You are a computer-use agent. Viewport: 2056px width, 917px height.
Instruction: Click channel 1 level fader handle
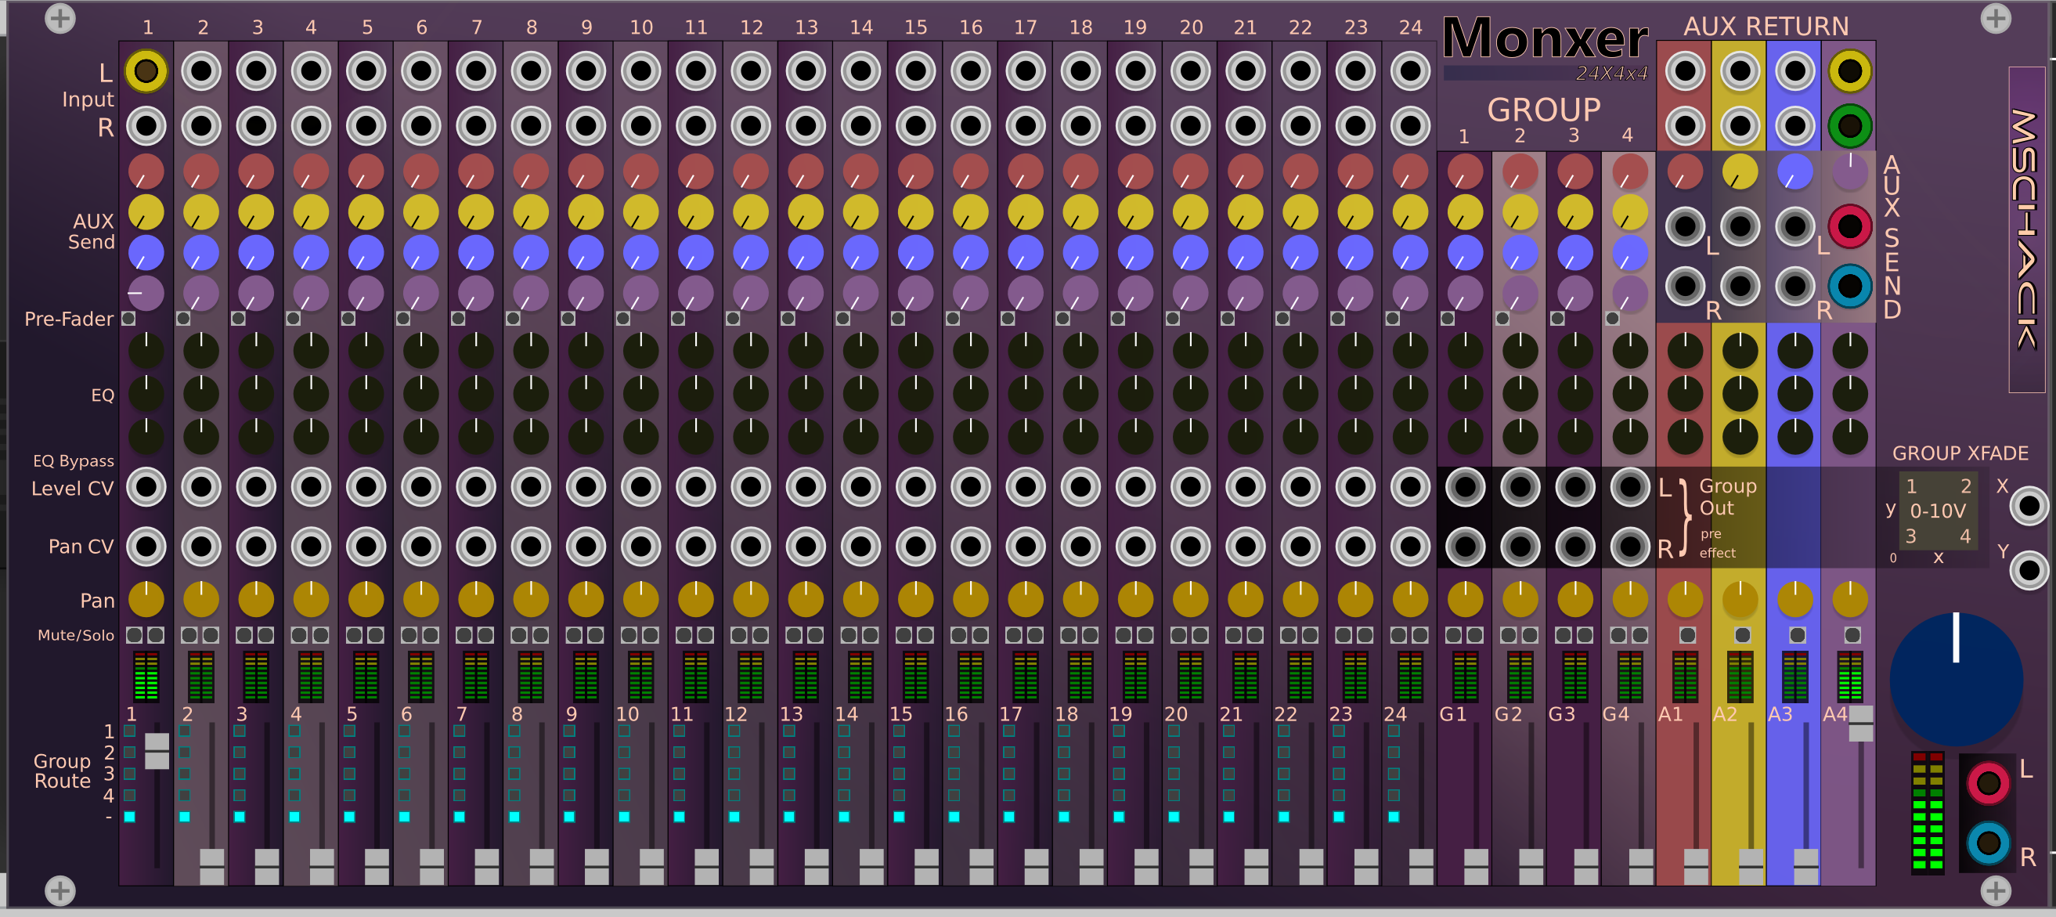[x=157, y=751]
